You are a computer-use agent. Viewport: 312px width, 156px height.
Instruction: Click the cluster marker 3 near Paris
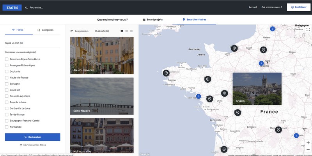click(261, 63)
